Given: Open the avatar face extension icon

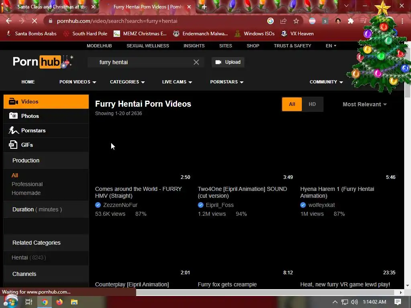Looking at the screenshot, I should 338,21.
